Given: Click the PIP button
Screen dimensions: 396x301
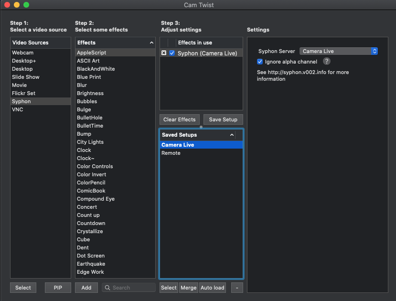Looking at the screenshot, I should 58,288.
